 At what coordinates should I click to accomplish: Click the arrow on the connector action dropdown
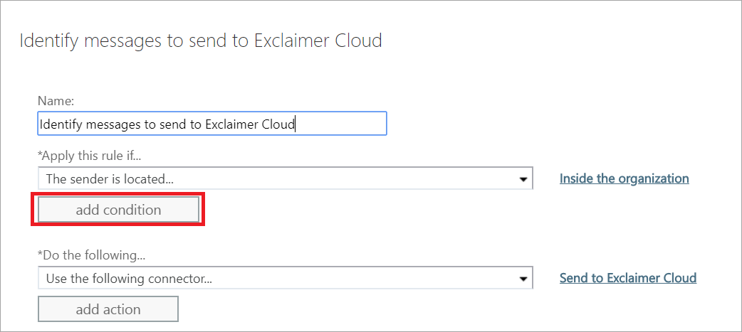click(523, 278)
